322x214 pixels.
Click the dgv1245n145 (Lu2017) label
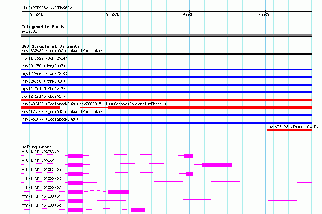click(43, 89)
